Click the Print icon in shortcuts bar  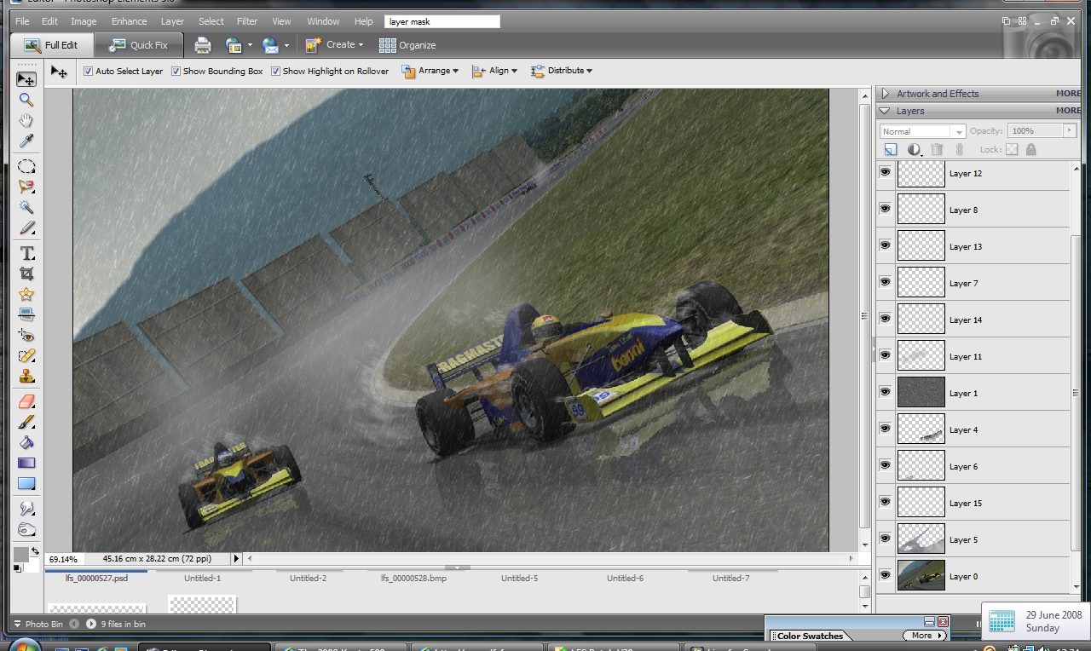(x=203, y=45)
